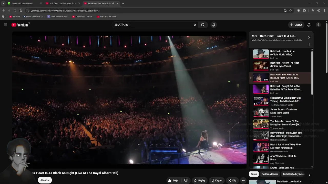Select the Tümü filter chip
Image resolution: width=328 pixels, height=184 pixels.
[254, 174]
